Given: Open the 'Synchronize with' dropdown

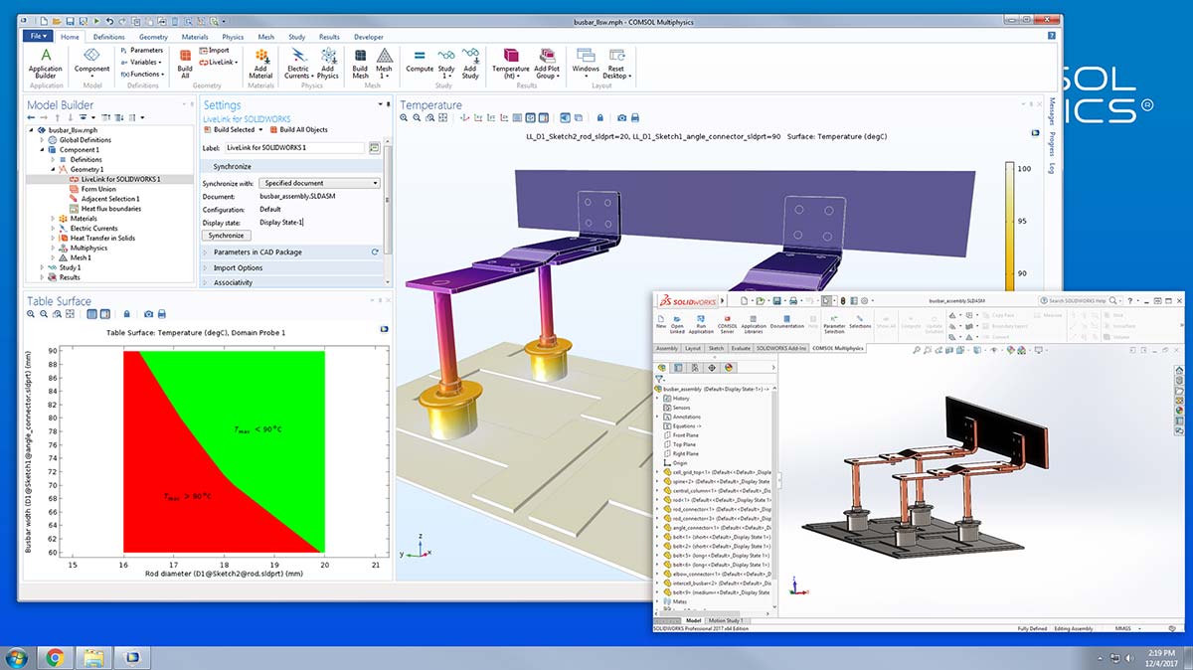Looking at the screenshot, I should (318, 183).
